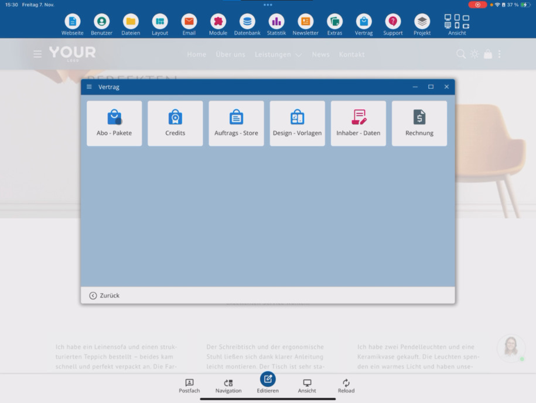Open Design - Vorlagen

tap(297, 123)
